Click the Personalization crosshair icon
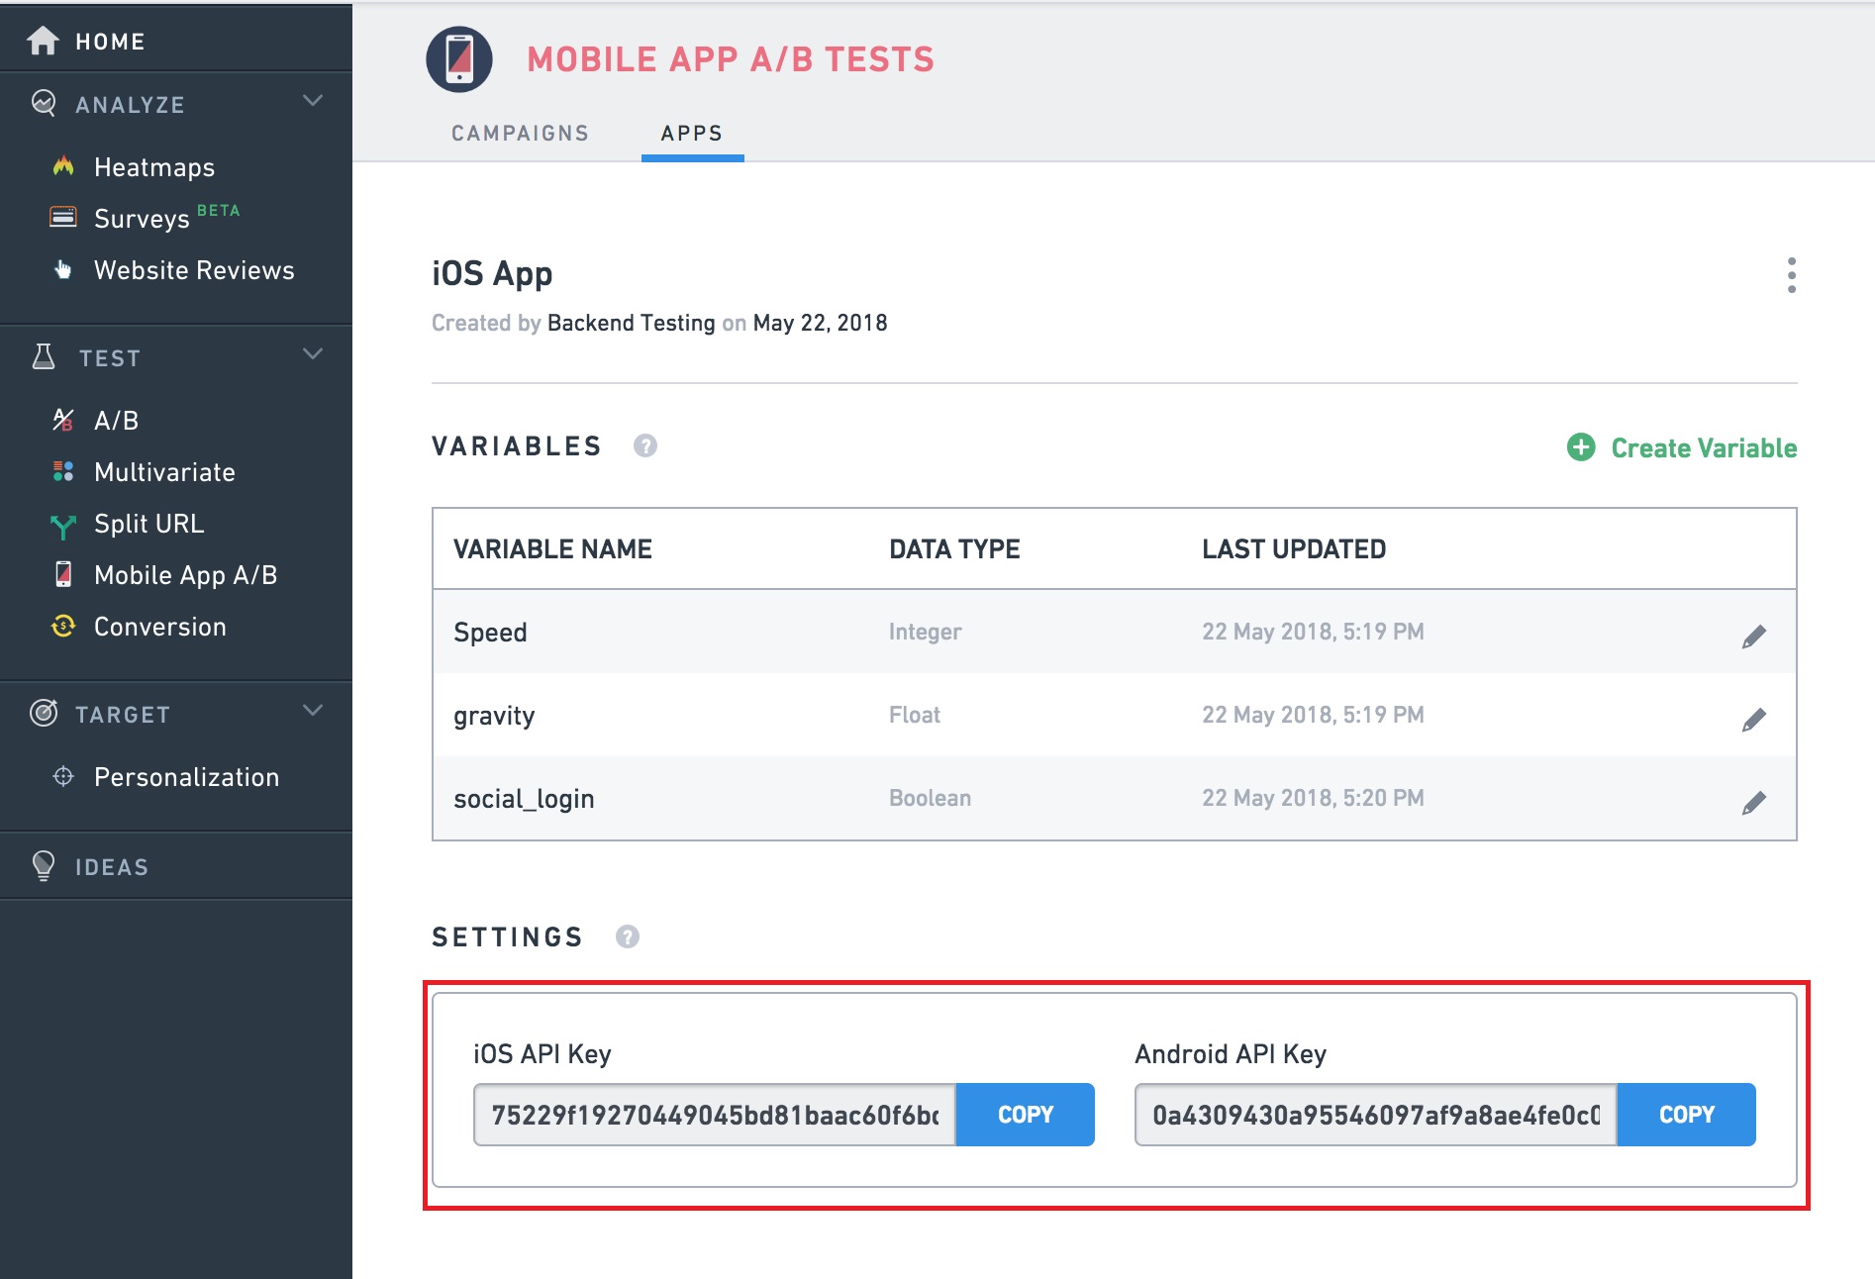The width and height of the screenshot is (1875, 1279). 63,776
